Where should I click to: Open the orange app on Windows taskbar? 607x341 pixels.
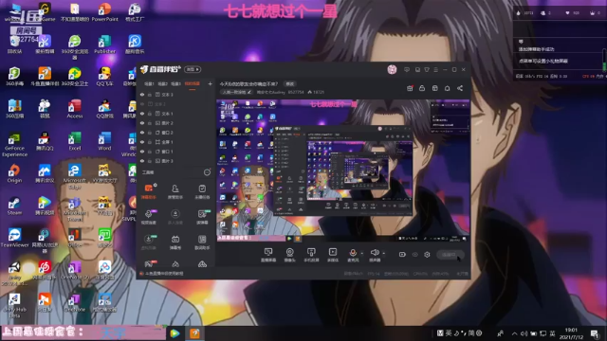pyautogui.click(x=194, y=333)
